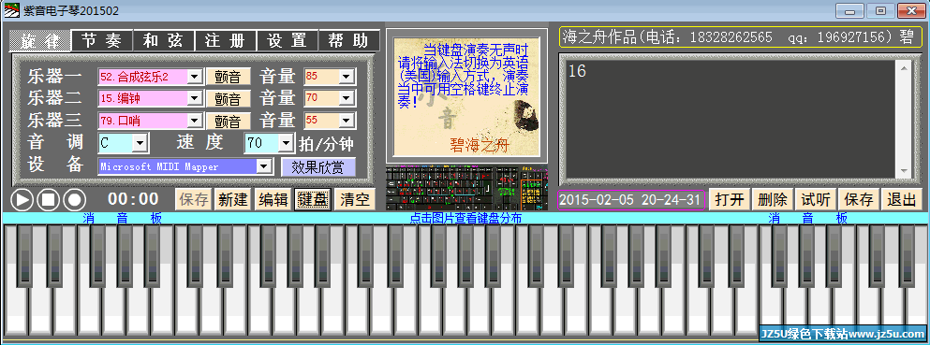The width and height of the screenshot is (930, 345).
Task: Expand 乐器三 口哨 instrument dropdown
Action: point(195,120)
